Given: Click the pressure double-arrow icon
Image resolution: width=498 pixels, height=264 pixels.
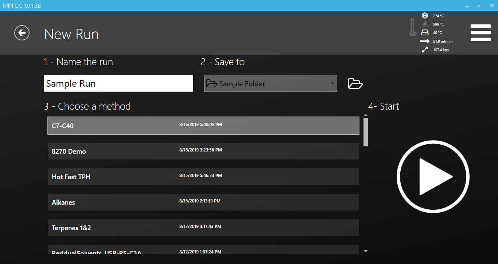Looking at the screenshot, I should pos(425,50).
